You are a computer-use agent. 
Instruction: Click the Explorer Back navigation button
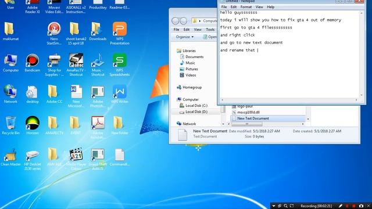175,21
